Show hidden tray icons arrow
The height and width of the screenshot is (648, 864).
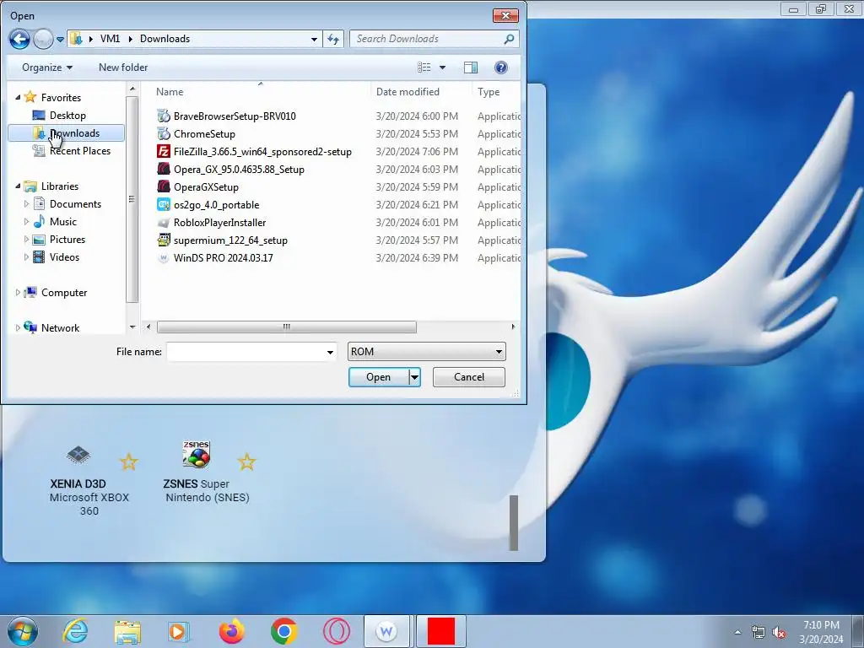tap(737, 633)
